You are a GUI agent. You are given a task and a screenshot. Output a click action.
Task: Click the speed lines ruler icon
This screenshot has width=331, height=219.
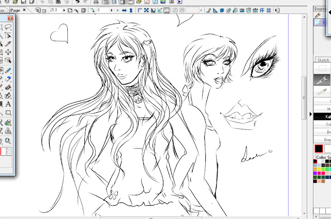(x=235, y=10)
